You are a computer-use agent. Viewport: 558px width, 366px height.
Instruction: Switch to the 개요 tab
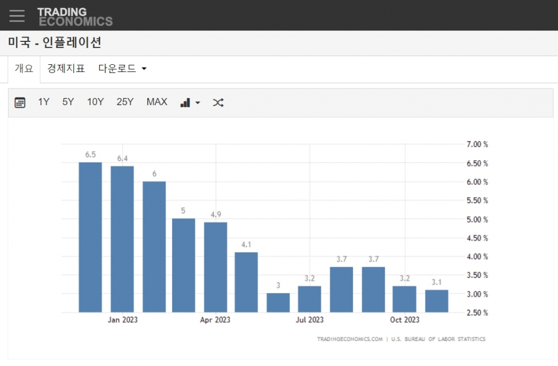point(24,69)
